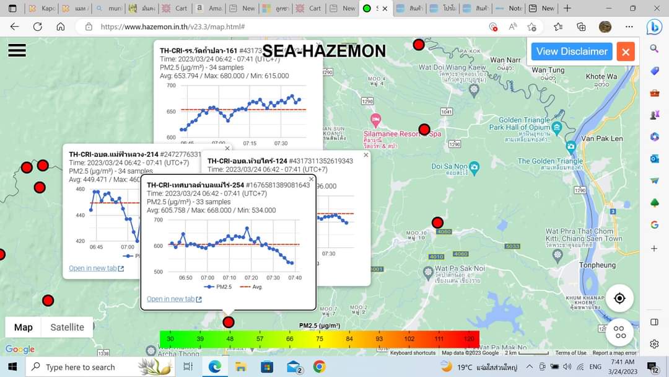Image resolution: width=669 pixels, height=377 pixels.
Task: Show hidden system tray icons
Action: click(530, 366)
